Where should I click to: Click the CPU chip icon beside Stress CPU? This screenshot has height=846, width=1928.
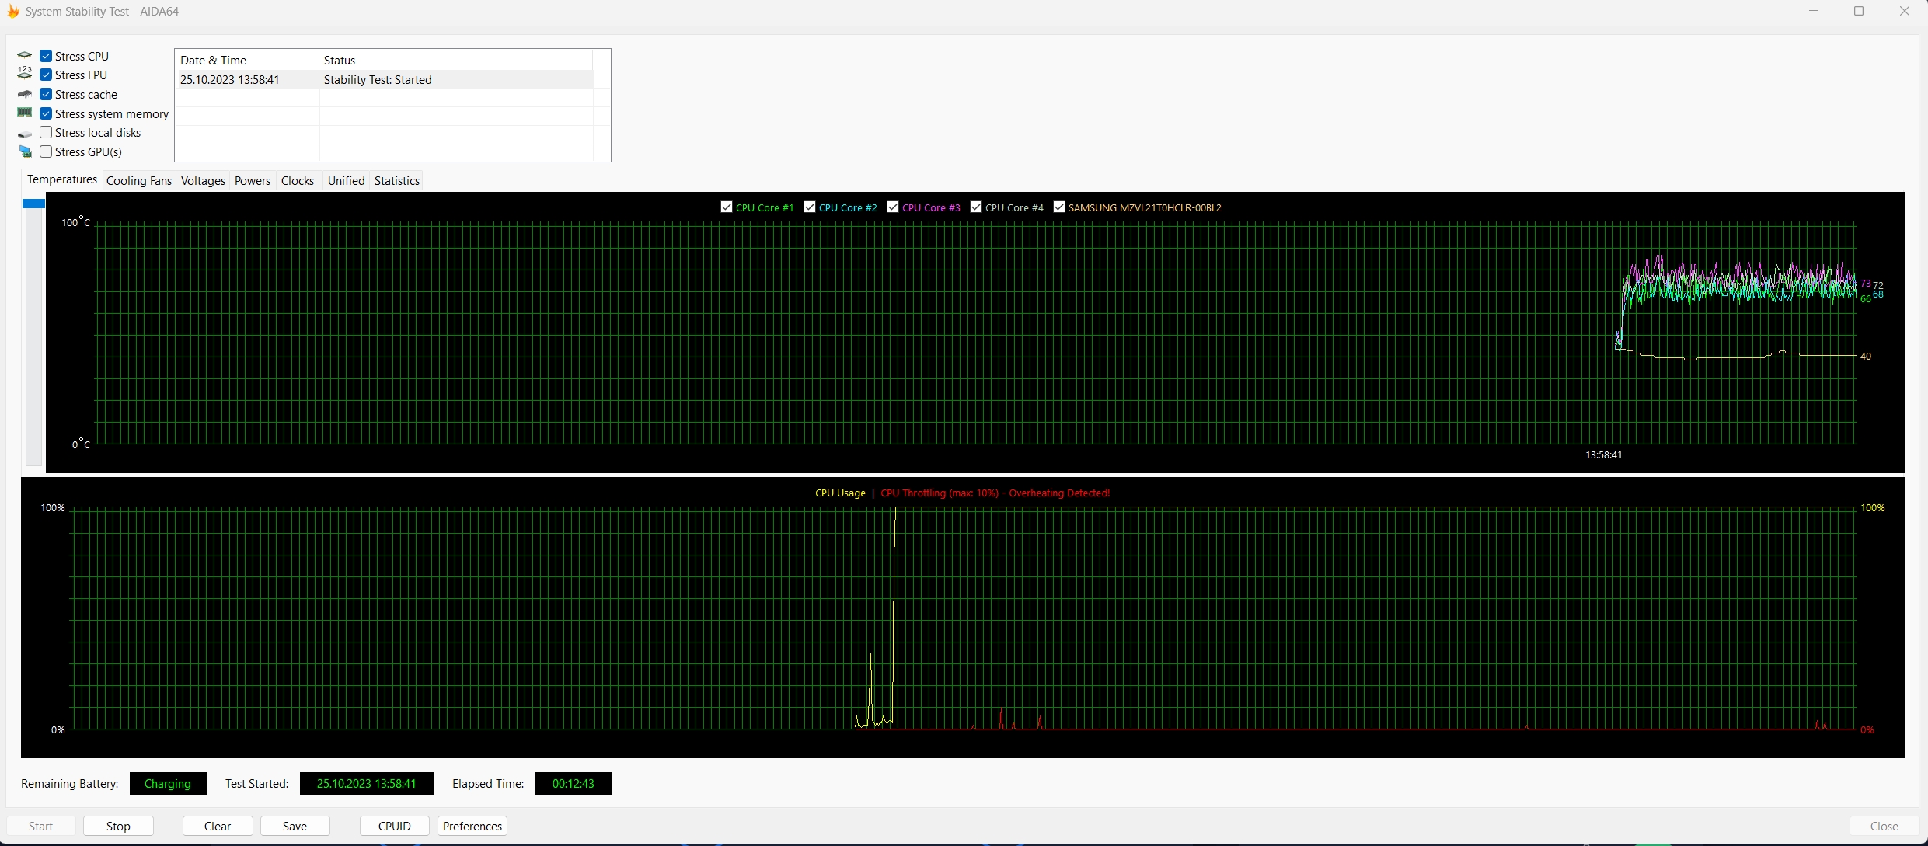[x=25, y=56]
